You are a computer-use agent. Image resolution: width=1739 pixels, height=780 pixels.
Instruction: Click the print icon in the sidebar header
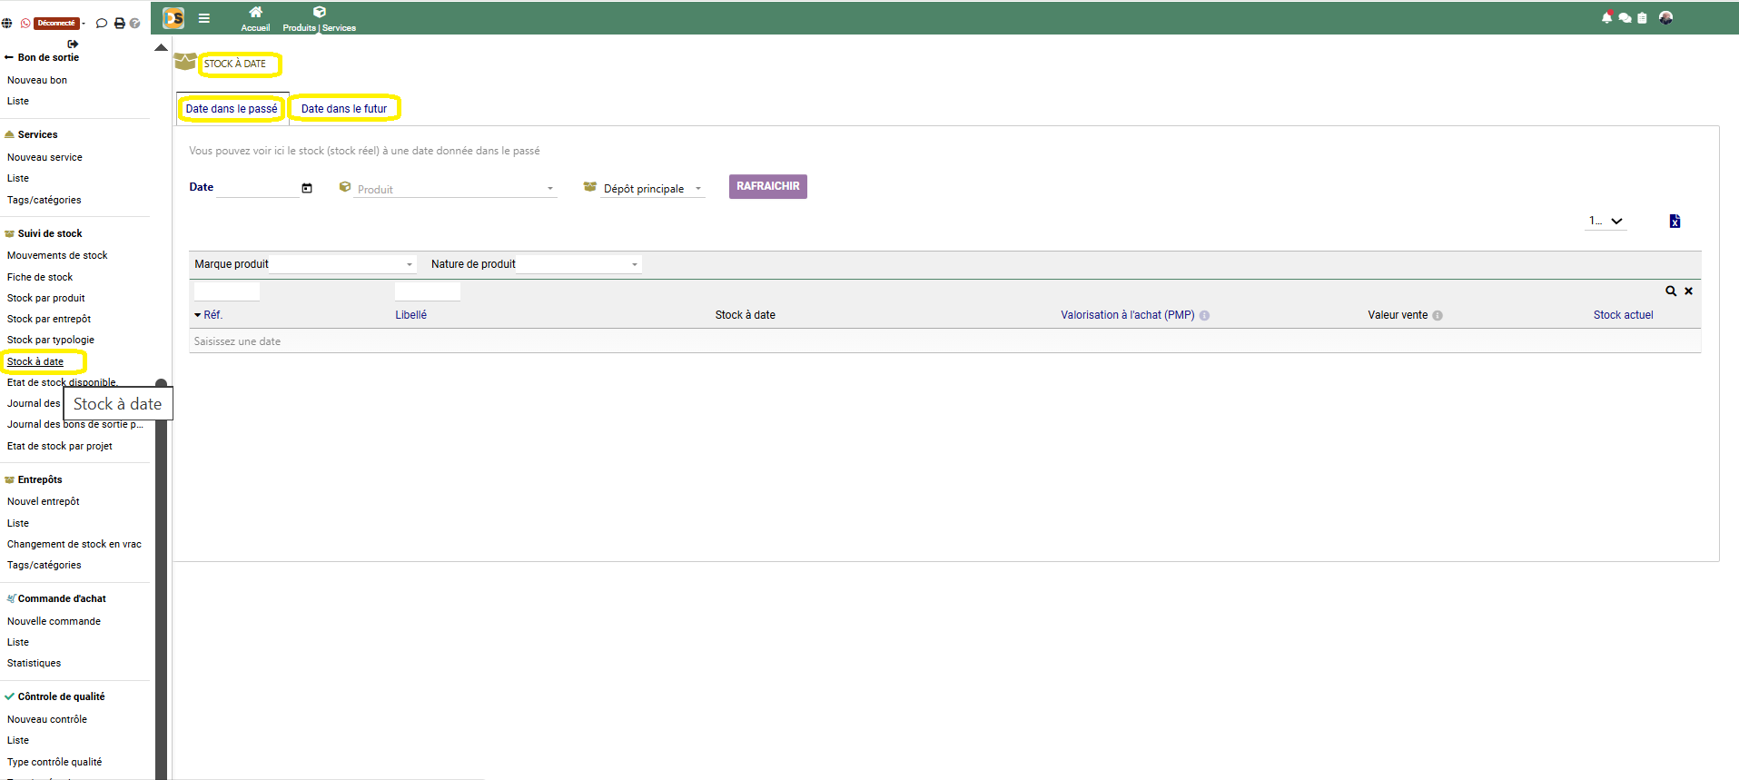tap(119, 24)
